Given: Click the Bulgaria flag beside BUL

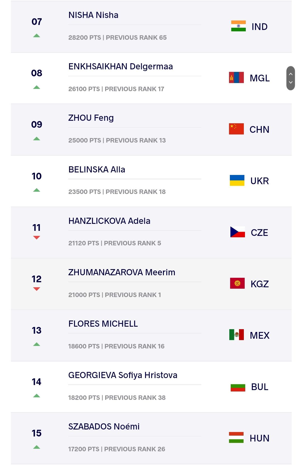Looking at the screenshot, I should (x=238, y=388).
